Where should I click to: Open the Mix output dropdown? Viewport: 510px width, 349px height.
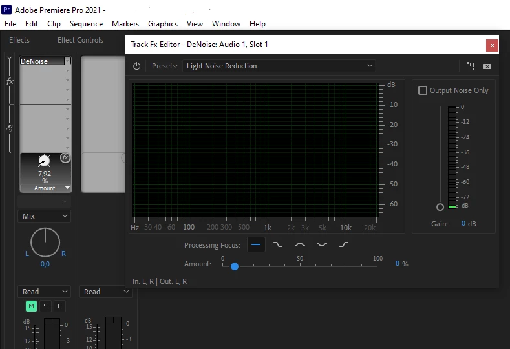click(44, 216)
